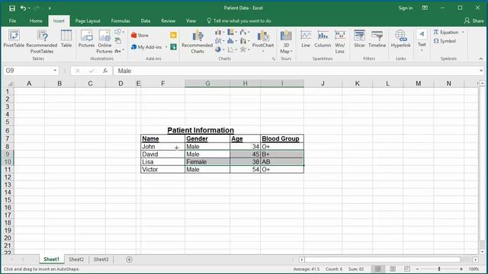Screen dimensions: 488x274
Task: Select the cell containing Victor
Action: (162, 170)
